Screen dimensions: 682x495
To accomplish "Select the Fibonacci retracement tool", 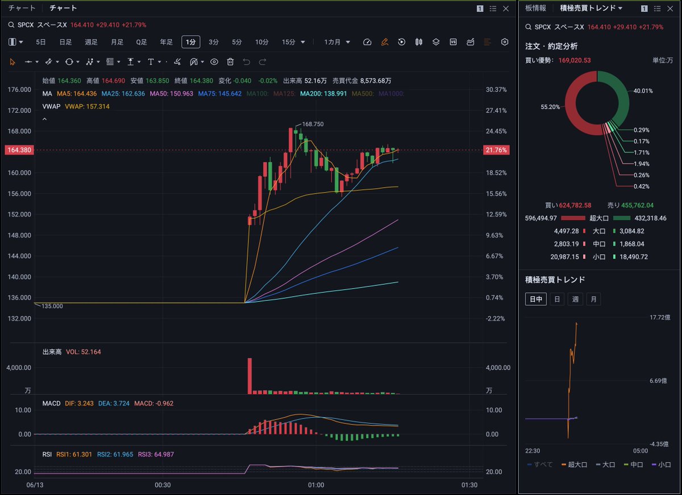I will click(110, 61).
